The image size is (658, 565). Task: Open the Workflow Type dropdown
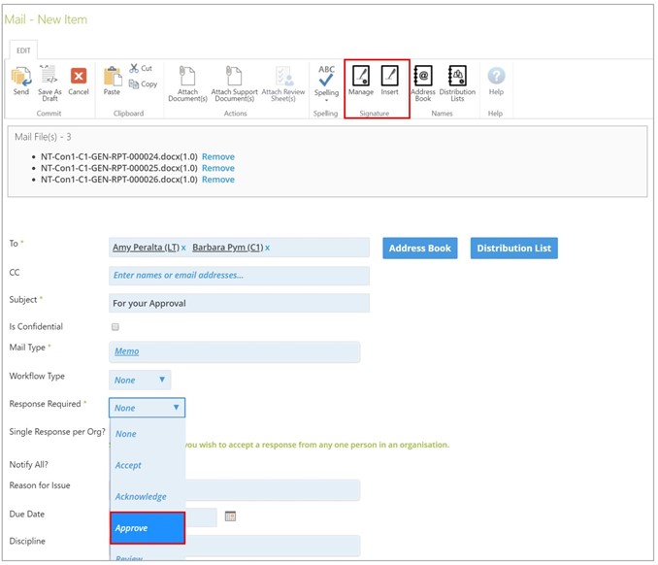tap(140, 380)
